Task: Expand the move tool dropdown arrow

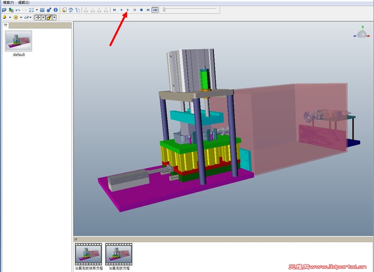Action: point(43,17)
